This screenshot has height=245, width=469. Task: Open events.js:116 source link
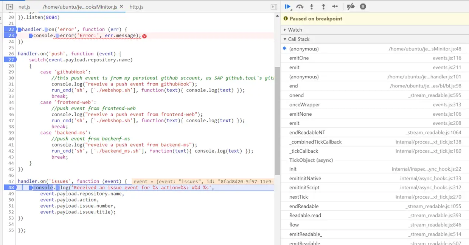447,58
